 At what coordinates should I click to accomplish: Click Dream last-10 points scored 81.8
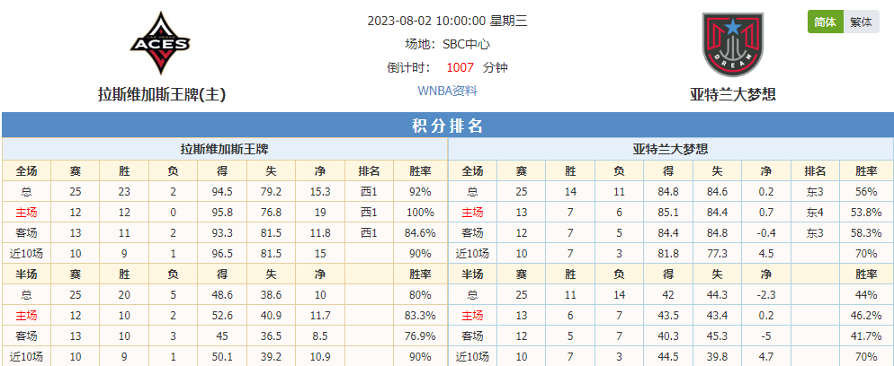pyautogui.click(x=667, y=254)
